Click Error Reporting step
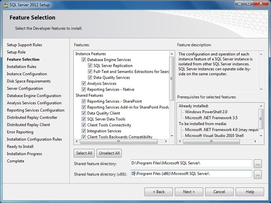This screenshot has height=203, width=271. pos(20,132)
